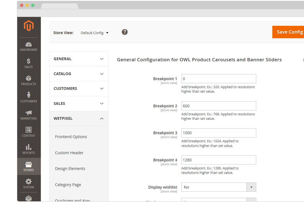
Task: Open the Display wishlist dropdown
Action: click(x=219, y=187)
